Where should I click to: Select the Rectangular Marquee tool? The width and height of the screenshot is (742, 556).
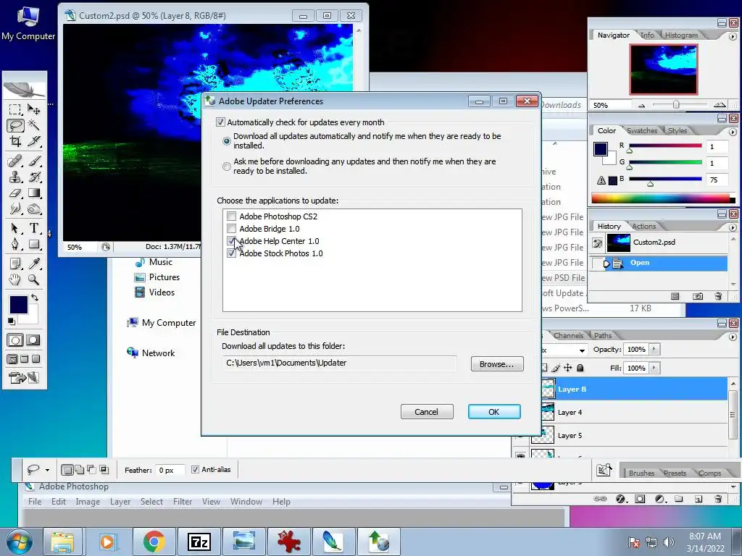(x=15, y=110)
